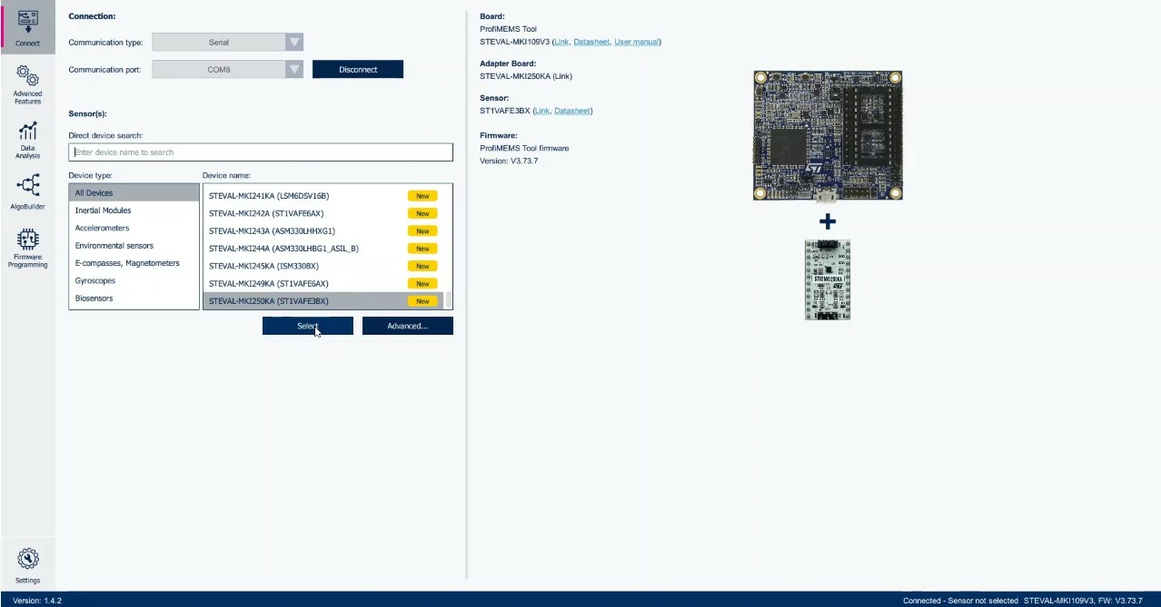Open the Data Analysis section
Image resolution: width=1161 pixels, height=607 pixels.
pyautogui.click(x=27, y=140)
